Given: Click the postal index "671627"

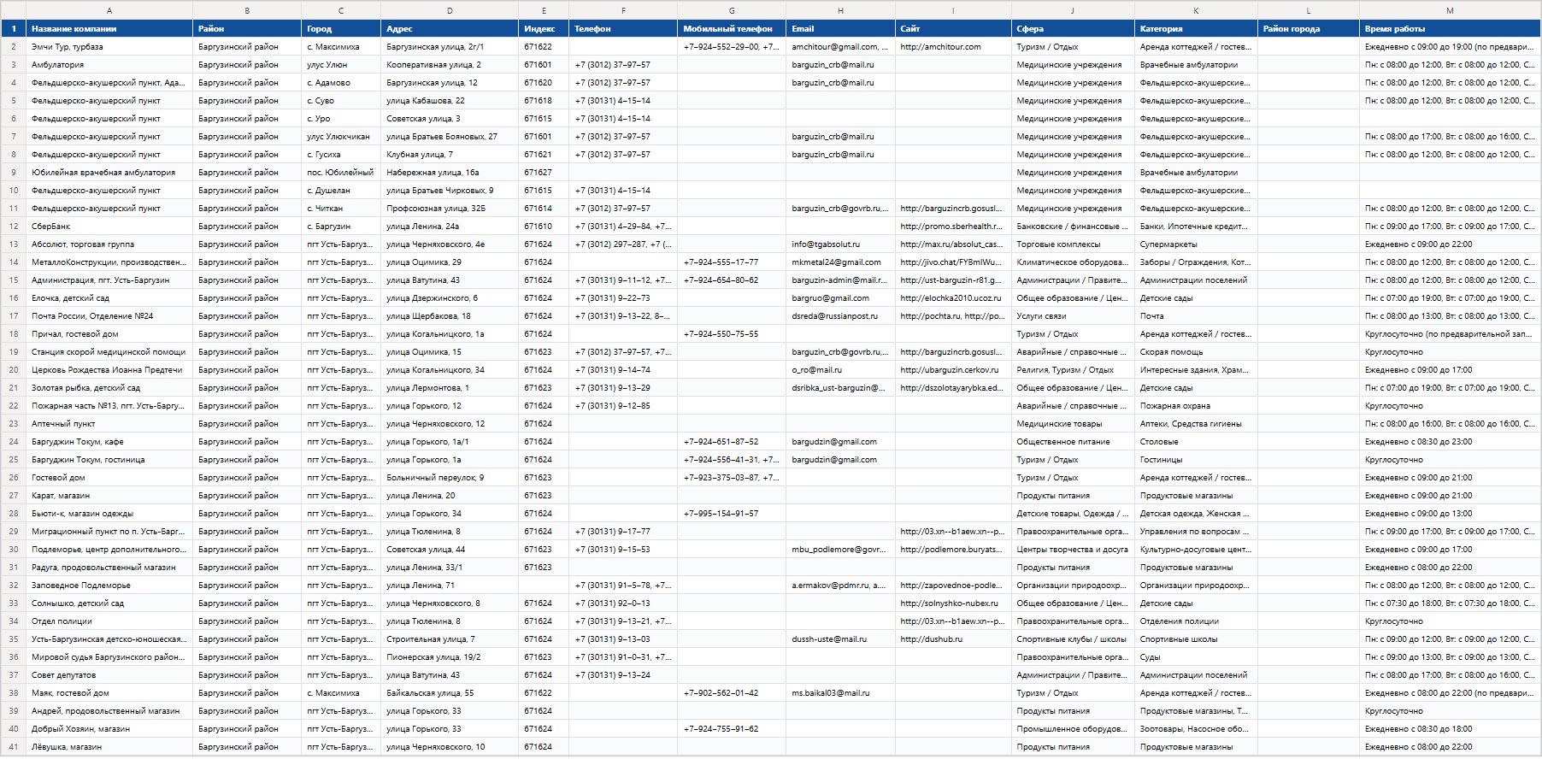Looking at the screenshot, I should click(x=544, y=173).
